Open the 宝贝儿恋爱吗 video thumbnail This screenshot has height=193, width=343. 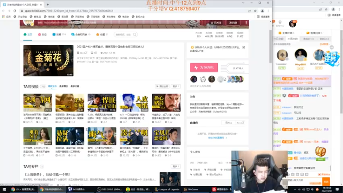[166, 136]
